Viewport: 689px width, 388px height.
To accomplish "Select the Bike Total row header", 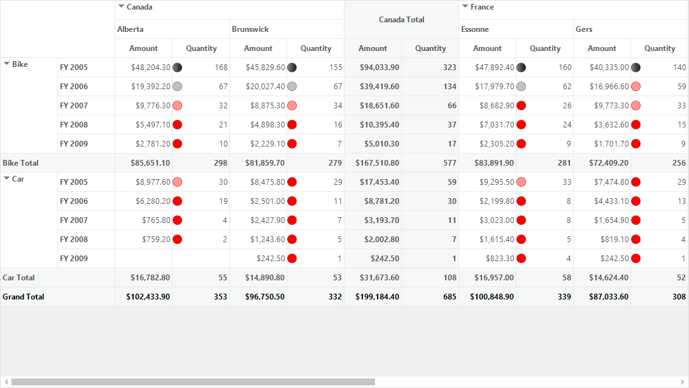I will point(57,163).
